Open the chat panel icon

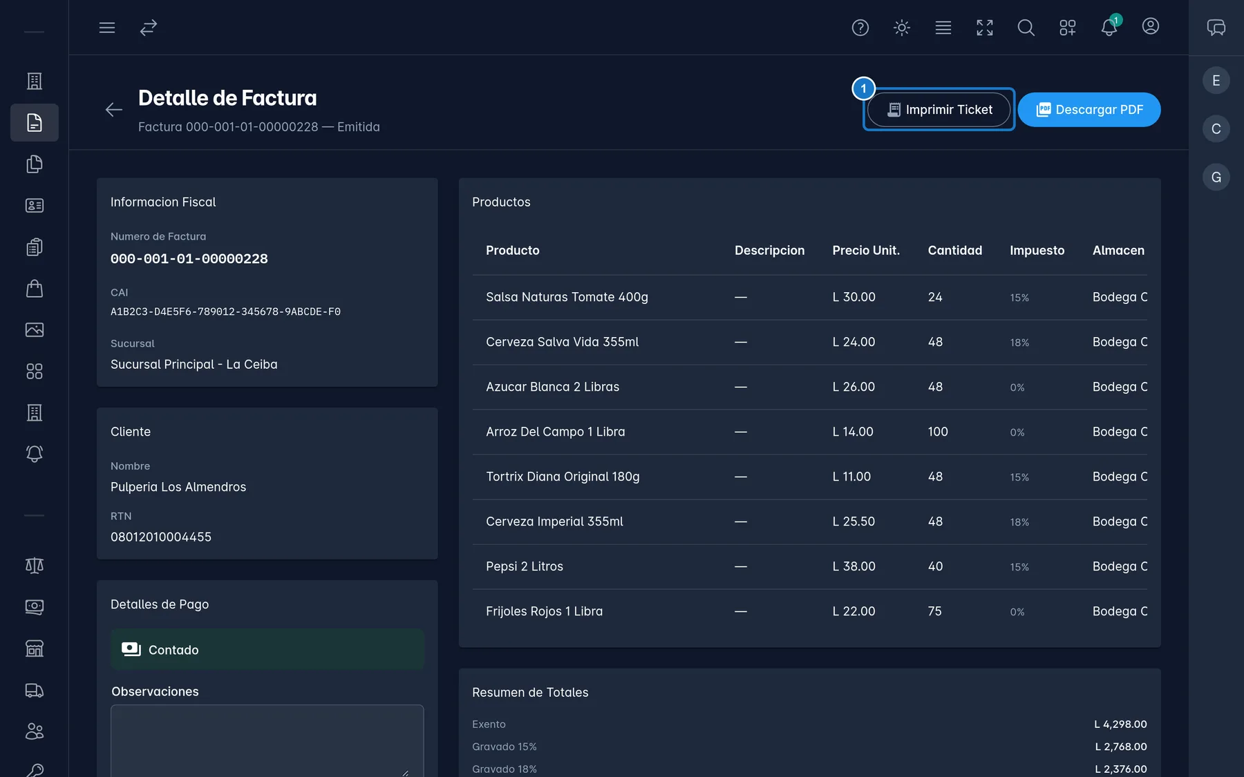tap(1216, 28)
